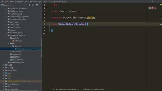The image size is (162, 91).
Task: Expand the Service folder arrow
Action: click(11, 52)
